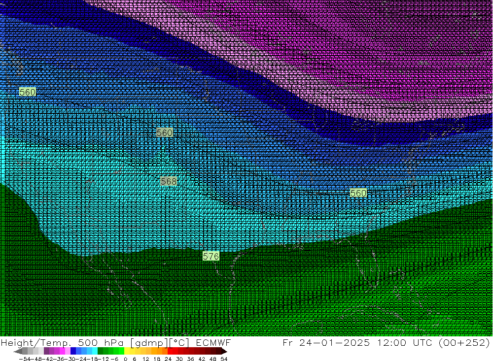Pick the cyan swatch before the dark green swatch
493x361 pixels.
95,351
